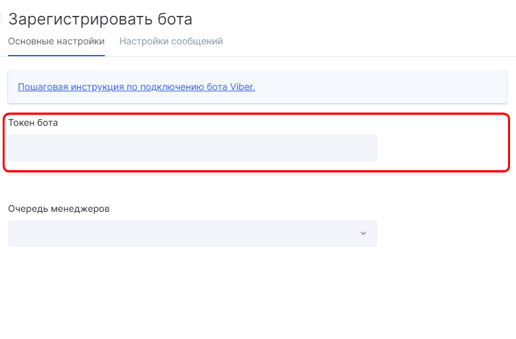This screenshot has height=339, width=516.
Task: Expand the Очередь менеджеров dropdown
Action: 192,234
